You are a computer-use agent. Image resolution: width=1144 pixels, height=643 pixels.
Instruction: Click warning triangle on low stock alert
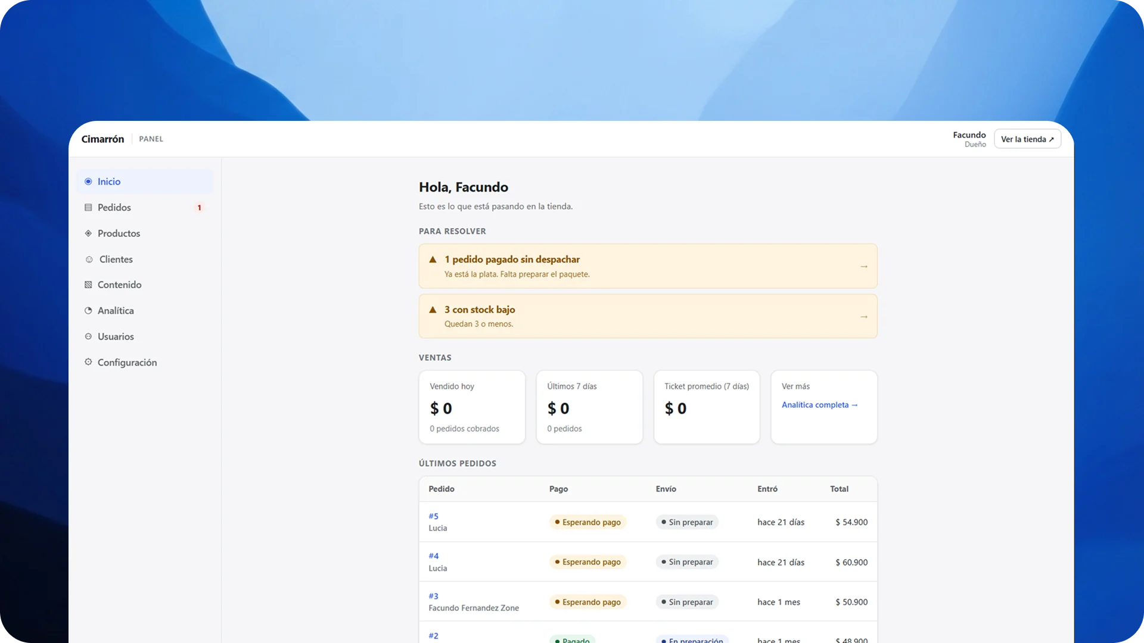click(x=433, y=310)
